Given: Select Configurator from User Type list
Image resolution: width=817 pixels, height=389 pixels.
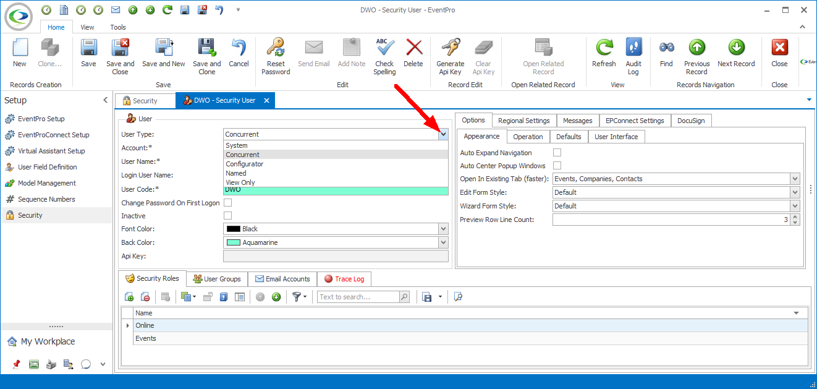Looking at the screenshot, I should tap(336, 164).
